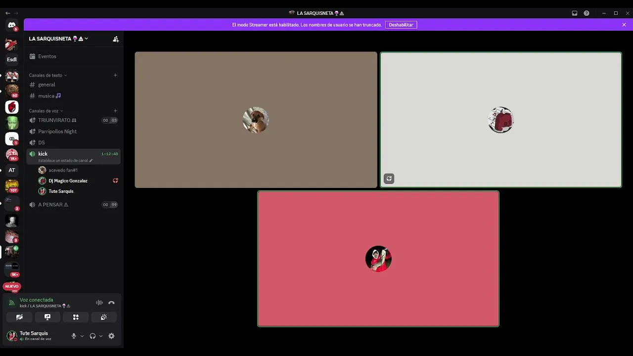Open user settings gear
The width and height of the screenshot is (633, 356).
pos(111,336)
